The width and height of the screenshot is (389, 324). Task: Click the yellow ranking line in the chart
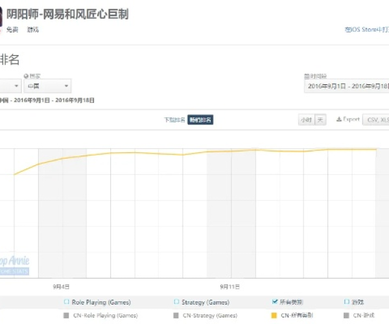(x=130, y=153)
